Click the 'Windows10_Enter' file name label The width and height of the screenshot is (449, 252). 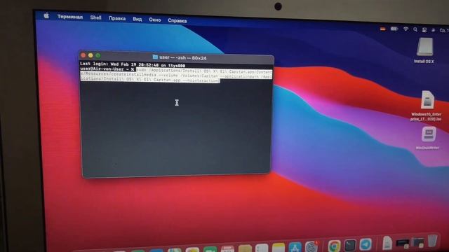click(x=426, y=114)
